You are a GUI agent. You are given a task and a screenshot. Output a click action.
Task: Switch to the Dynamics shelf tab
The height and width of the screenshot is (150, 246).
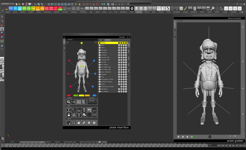click(65, 12)
